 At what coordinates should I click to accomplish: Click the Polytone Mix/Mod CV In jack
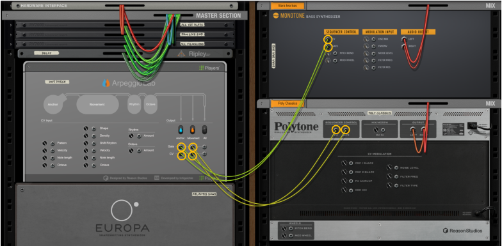[x=383, y=130]
